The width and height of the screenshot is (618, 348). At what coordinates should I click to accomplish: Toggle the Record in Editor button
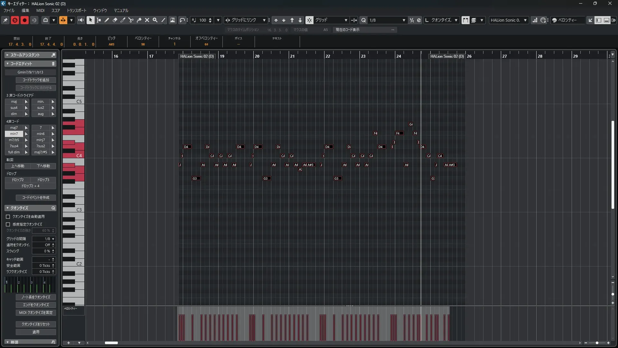point(24,20)
